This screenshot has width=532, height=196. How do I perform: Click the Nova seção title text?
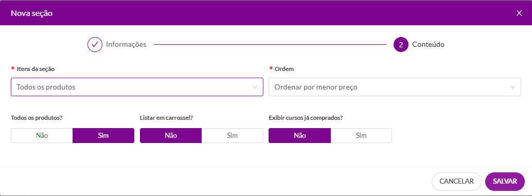[x=31, y=13]
